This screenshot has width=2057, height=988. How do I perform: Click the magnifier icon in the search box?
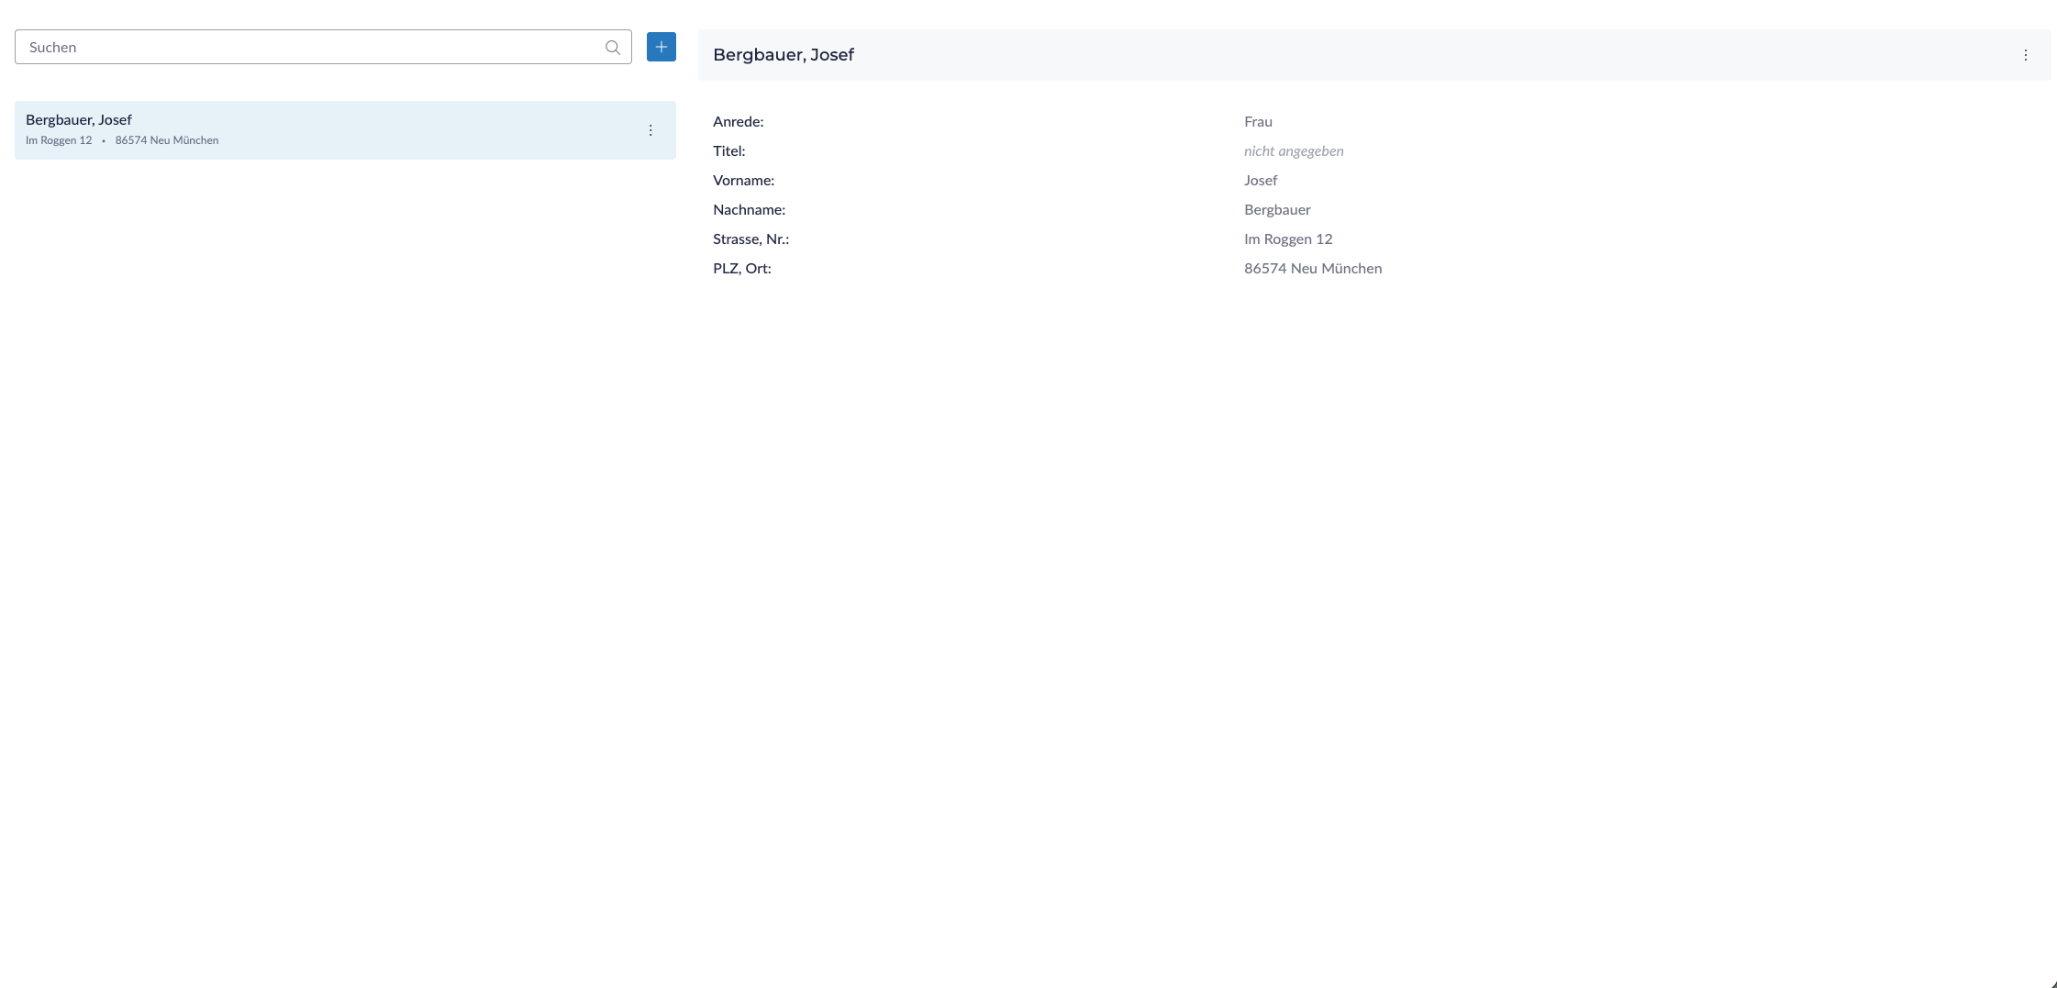click(612, 48)
